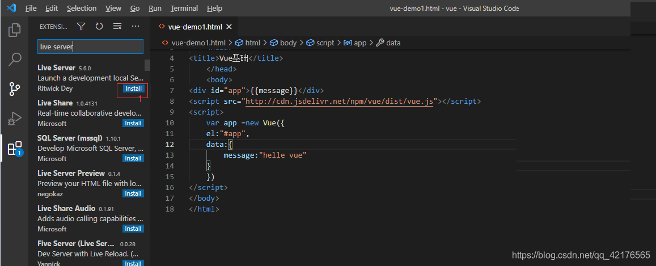Click the extensions search input field
This screenshot has width=656, height=266.
pos(90,47)
